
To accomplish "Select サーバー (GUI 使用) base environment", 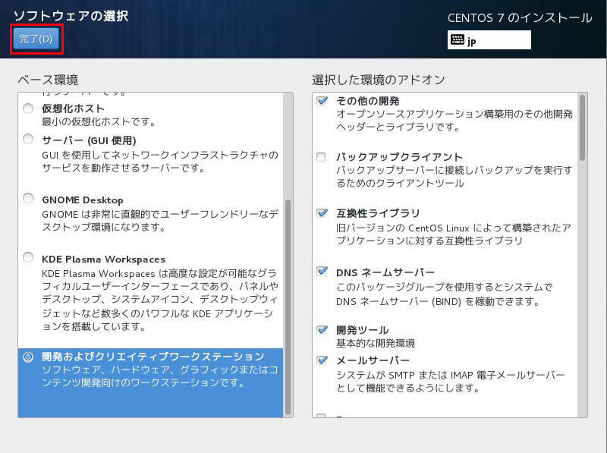I will coord(28,140).
